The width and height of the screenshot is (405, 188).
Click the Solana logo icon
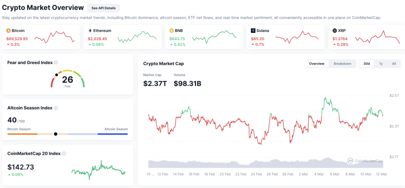point(253,31)
